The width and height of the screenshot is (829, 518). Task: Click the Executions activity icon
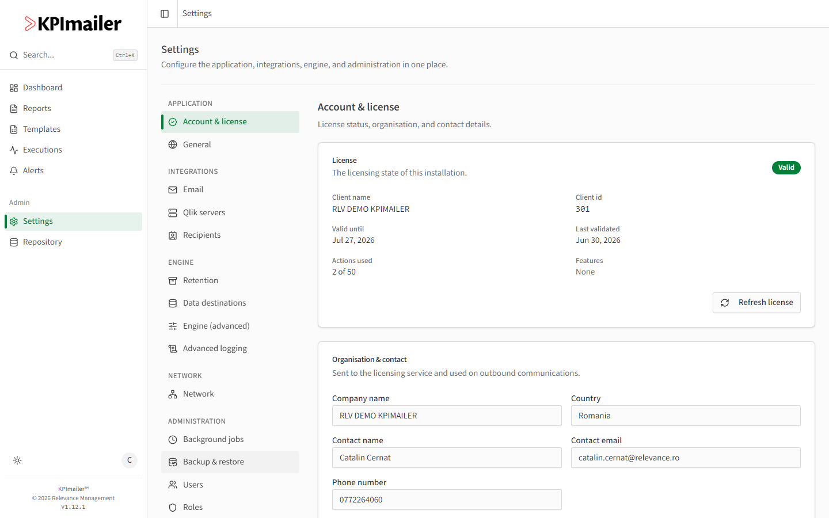click(14, 150)
